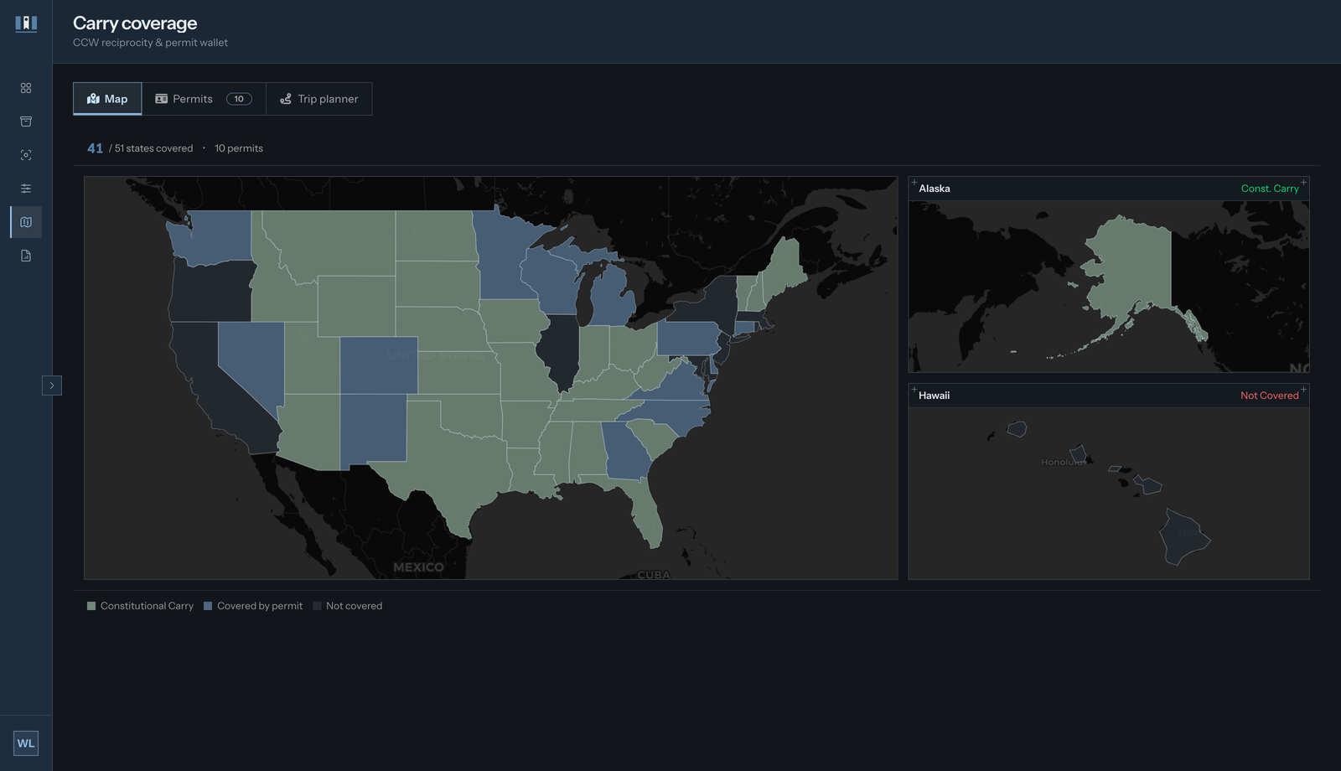
Task: Click the Constitutional Carry legend swatch
Action: click(91, 606)
